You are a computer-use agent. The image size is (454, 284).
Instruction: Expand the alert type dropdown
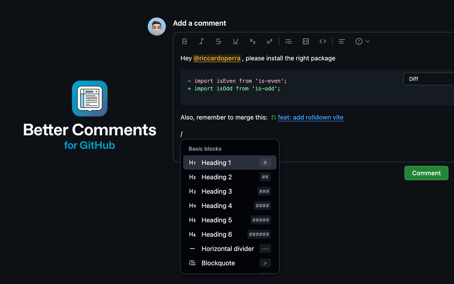[362, 42]
